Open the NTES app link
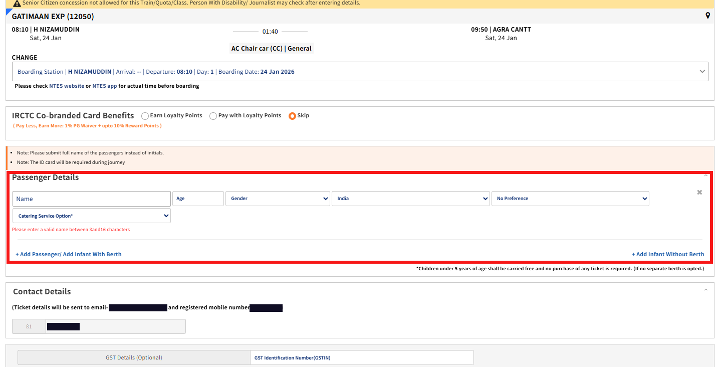 point(105,86)
